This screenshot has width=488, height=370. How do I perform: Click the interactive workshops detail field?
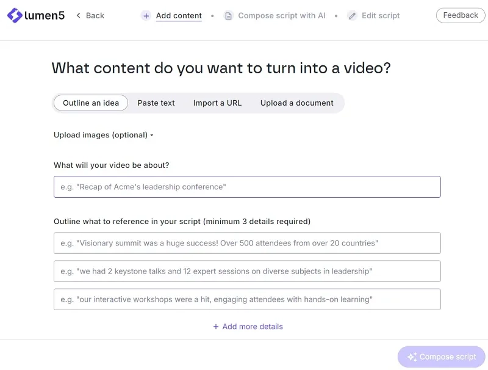pyautogui.click(x=247, y=299)
